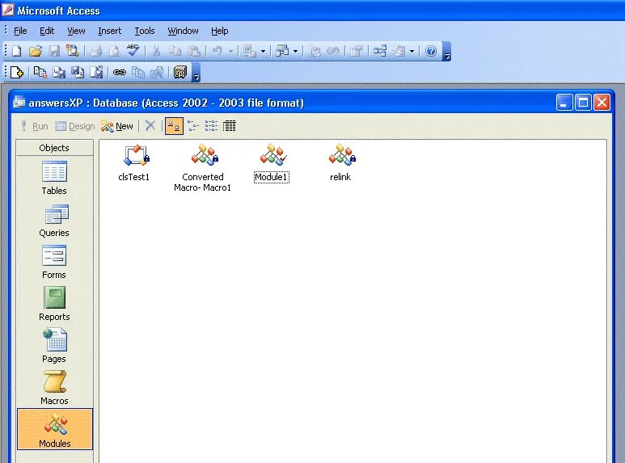Open File Search with the magnifier-on-page icon
Image resolution: width=625 pixels, height=463 pixels.
73,51
